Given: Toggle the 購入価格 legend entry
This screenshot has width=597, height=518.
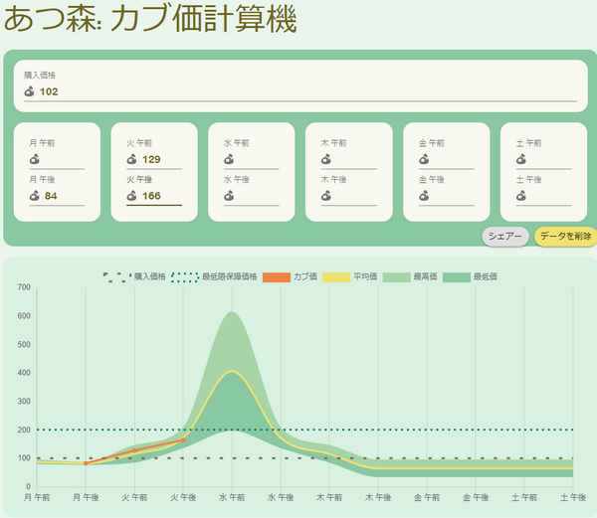Looking at the screenshot, I should click(134, 276).
